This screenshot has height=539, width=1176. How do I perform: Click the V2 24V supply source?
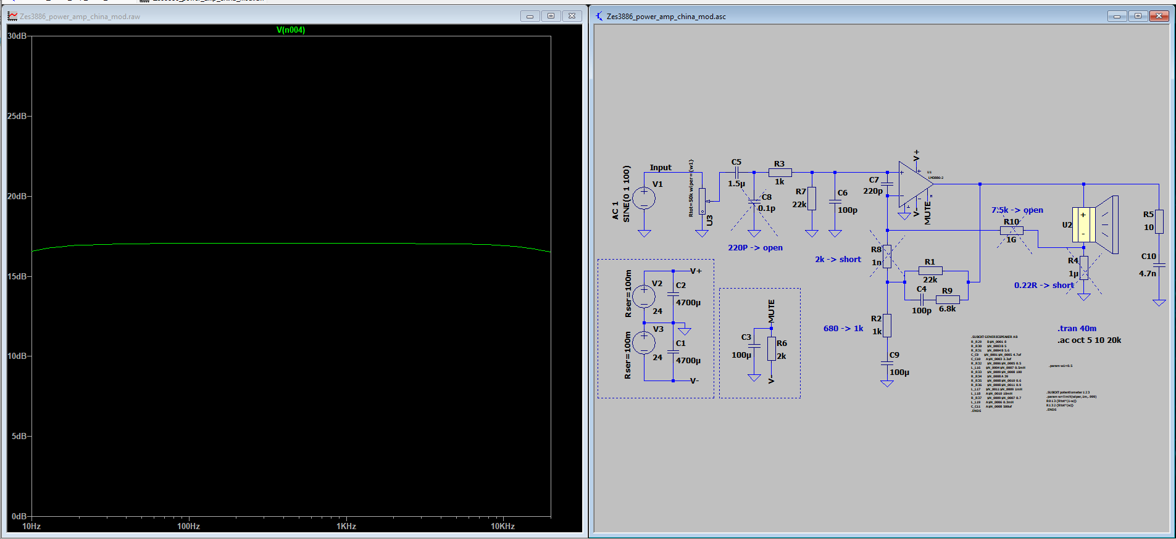[x=644, y=297]
